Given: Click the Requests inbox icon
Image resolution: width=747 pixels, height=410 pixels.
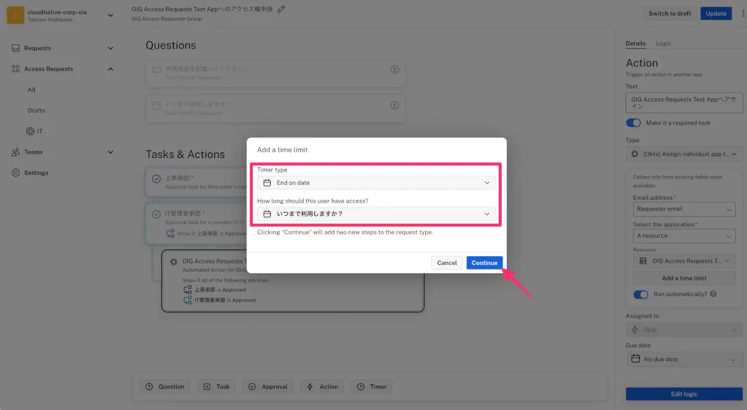Looking at the screenshot, I should tap(16, 48).
